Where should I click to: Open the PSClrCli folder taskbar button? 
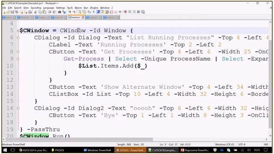[58, 150]
